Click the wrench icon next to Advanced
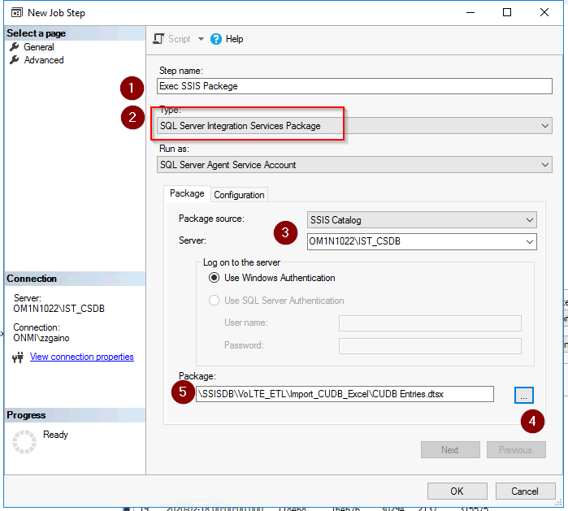This screenshot has height=511, width=568. pyautogui.click(x=15, y=60)
